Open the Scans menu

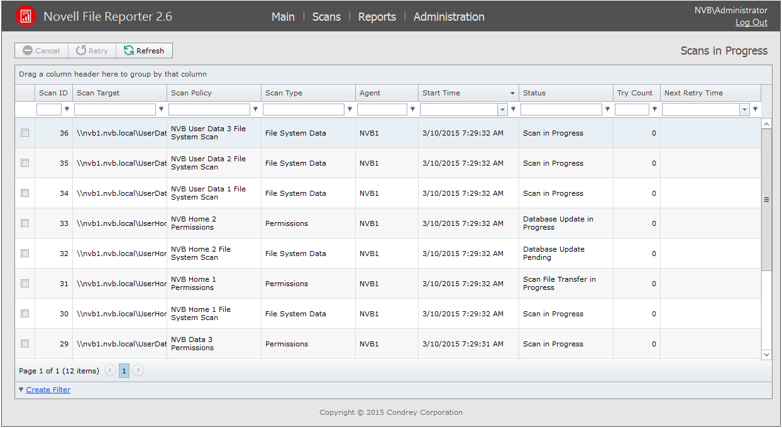[326, 17]
